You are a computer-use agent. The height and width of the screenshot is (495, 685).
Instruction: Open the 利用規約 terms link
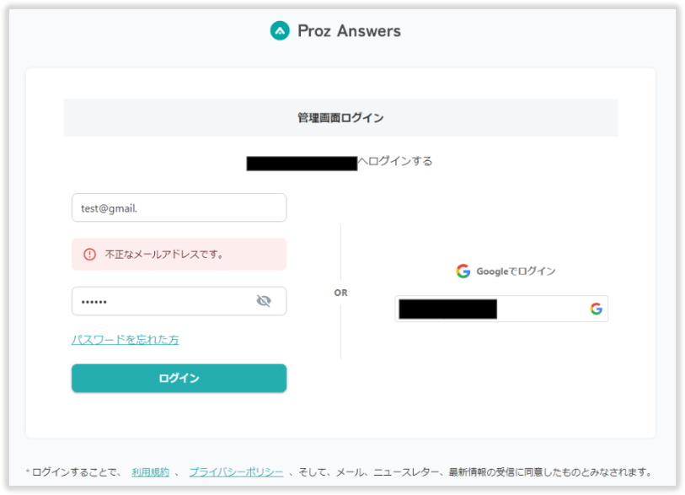tap(150, 472)
